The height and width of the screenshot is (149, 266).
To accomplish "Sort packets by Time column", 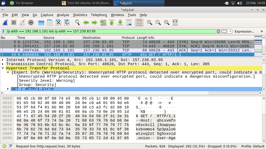I will coord(30,38).
